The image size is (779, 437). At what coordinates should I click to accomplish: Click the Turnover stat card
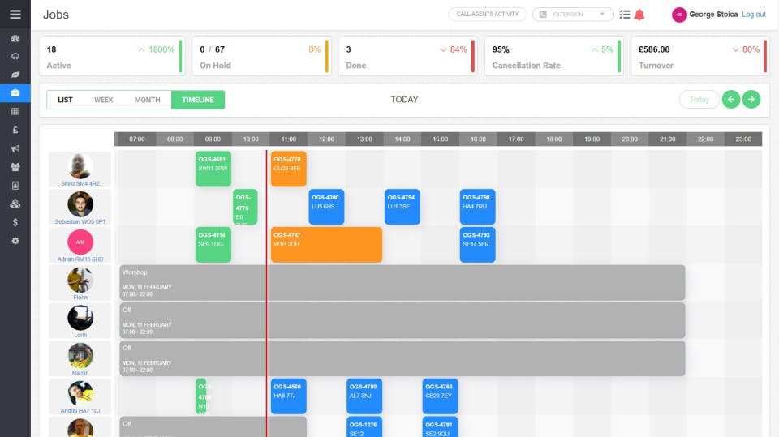tap(700, 57)
